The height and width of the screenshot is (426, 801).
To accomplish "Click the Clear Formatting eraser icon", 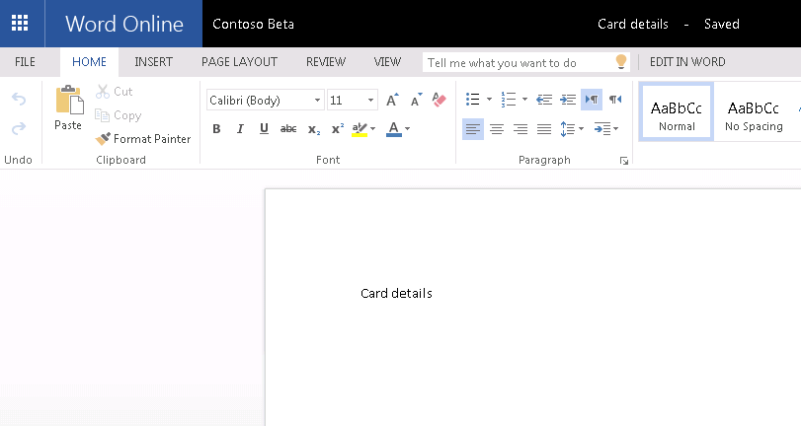I will click(440, 100).
